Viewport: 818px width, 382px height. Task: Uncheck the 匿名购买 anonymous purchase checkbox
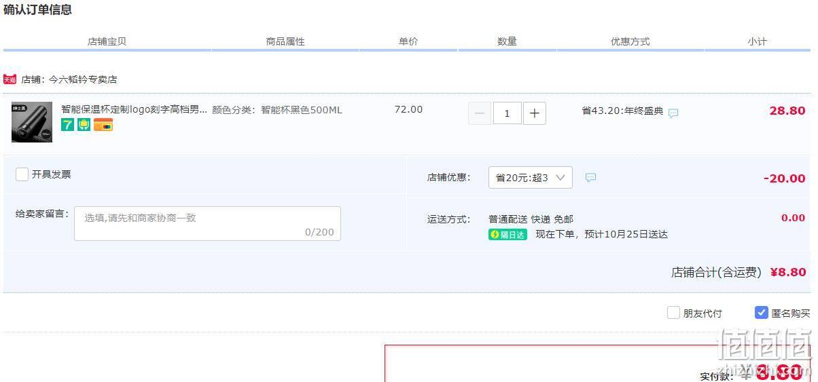pyautogui.click(x=762, y=313)
